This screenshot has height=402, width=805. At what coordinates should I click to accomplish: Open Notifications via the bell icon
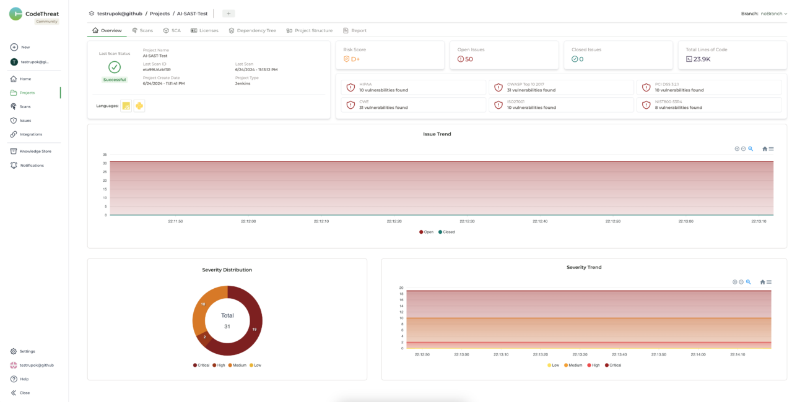14,165
